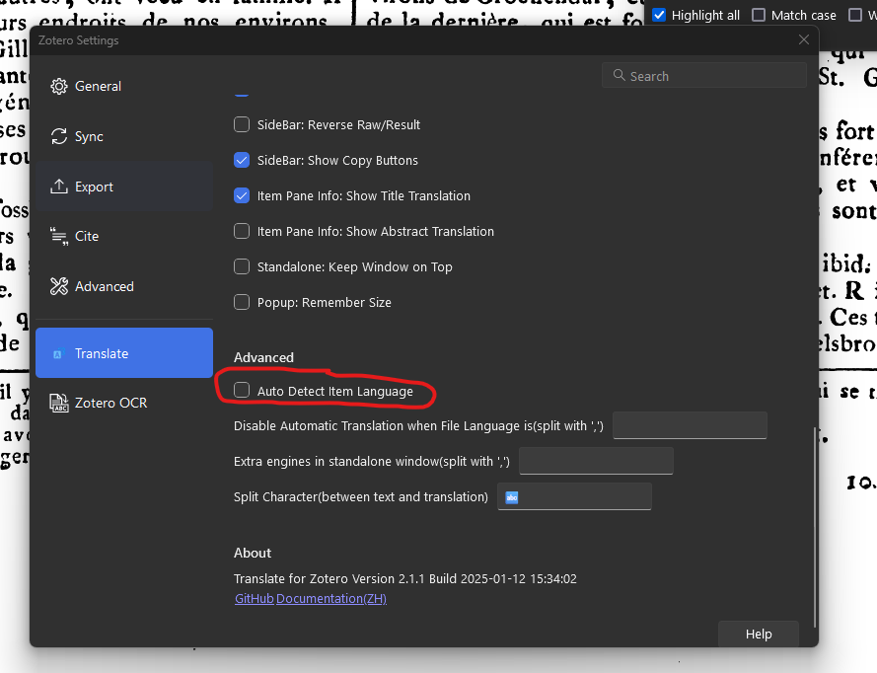Image resolution: width=877 pixels, height=673 pixels.
Task: Click the Zotero OCR icon
Action: pos(59,403)
